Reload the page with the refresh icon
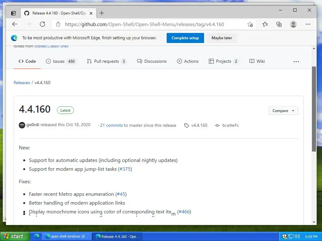 pyautogui.click(x=42, y=24)
